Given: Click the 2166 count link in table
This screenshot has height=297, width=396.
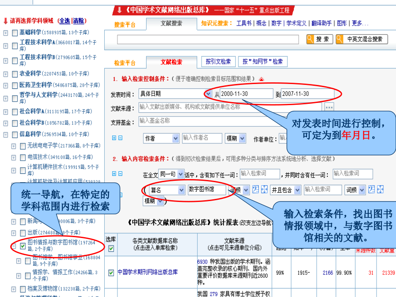Looking at the screenshot, I should [328, 273].
